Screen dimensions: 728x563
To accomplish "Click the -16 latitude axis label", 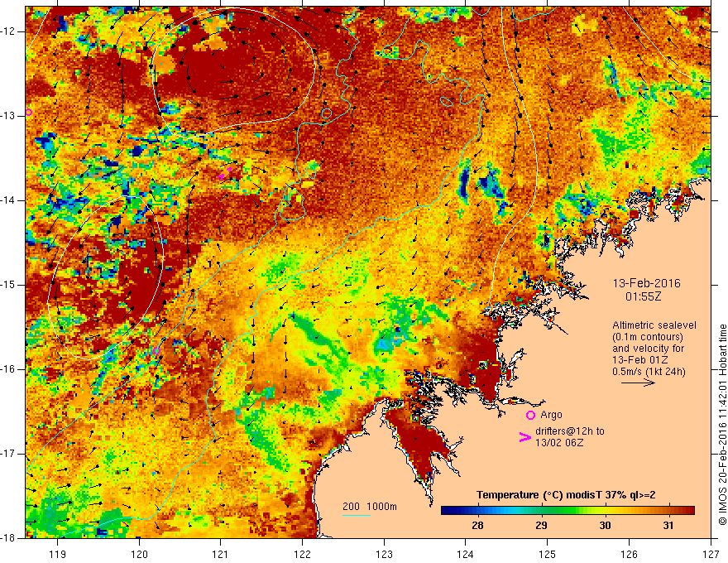I will [x=8, y=369].
